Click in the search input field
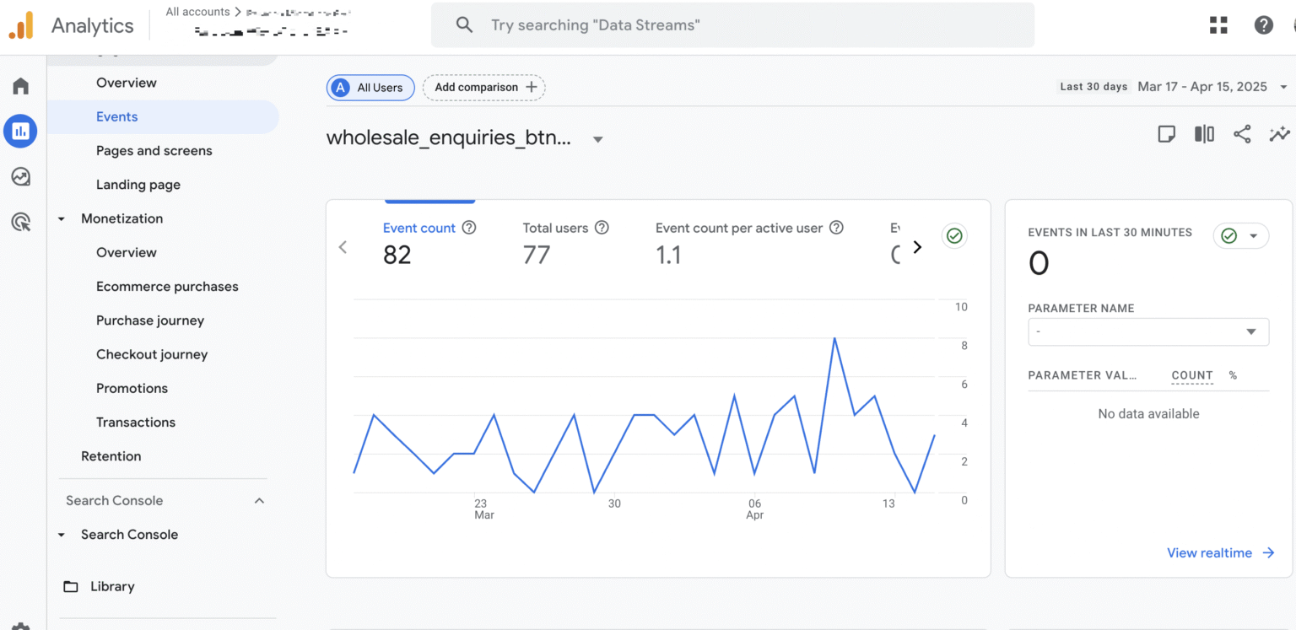 [x=732, y=25]
